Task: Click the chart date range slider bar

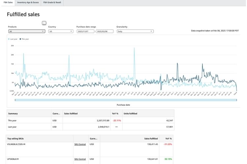Action: coord(125,100)
